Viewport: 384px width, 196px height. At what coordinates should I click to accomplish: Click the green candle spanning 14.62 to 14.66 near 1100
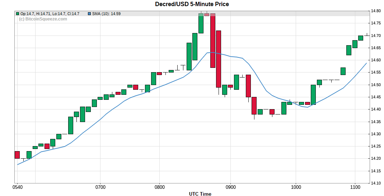click(349, 50)
